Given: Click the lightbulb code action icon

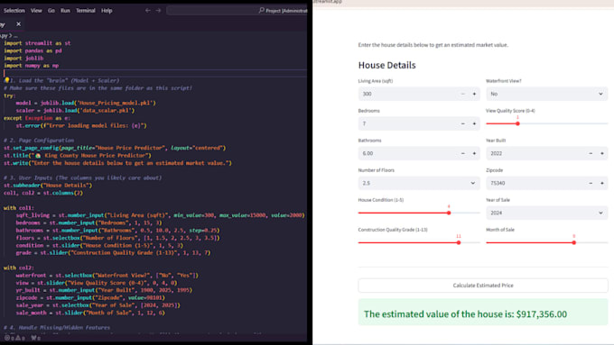Looking at the screenshot, I should (6, 80).
